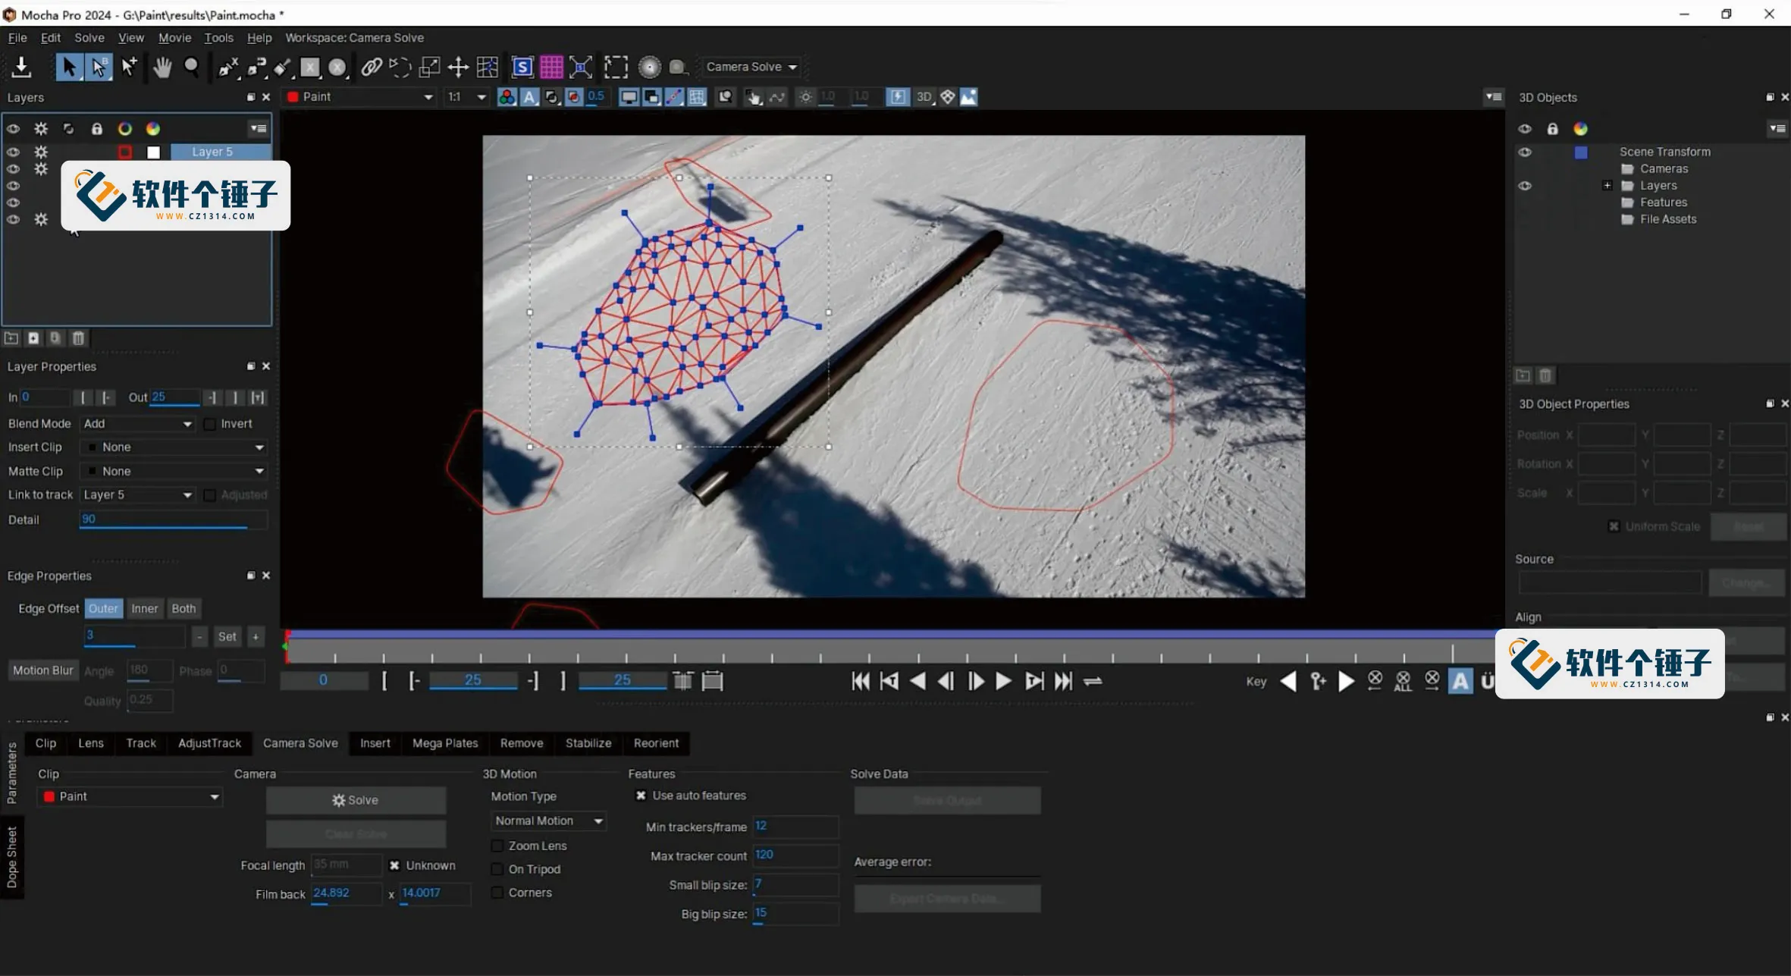Image resolution: width=1791 pixels, height=976 pixels.
Task: Open the Insert Clip dropdown
Action: (173, 447)
